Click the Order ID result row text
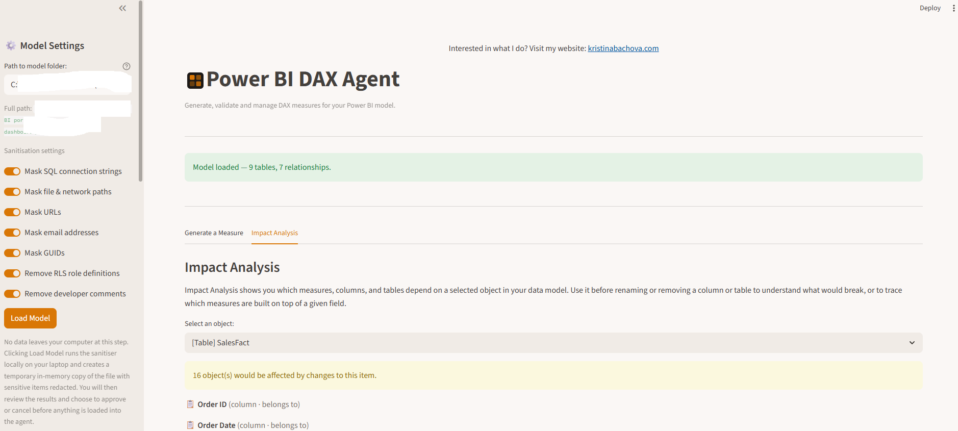This screenshot has width=958, height=431. click(248, 404)
